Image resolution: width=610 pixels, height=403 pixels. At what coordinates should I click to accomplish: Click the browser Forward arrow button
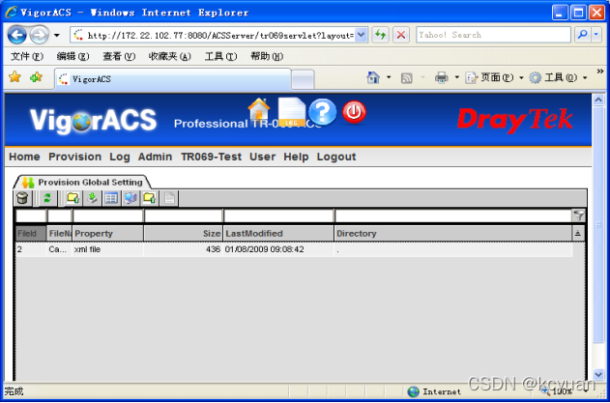[39, 35]
